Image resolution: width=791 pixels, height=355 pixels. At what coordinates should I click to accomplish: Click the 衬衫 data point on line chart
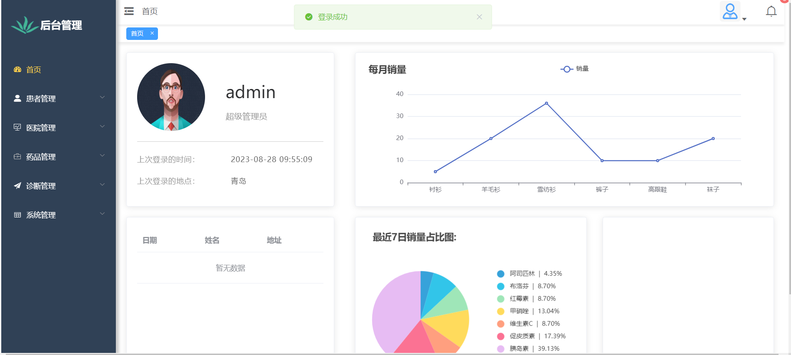[x=435, y=172]
